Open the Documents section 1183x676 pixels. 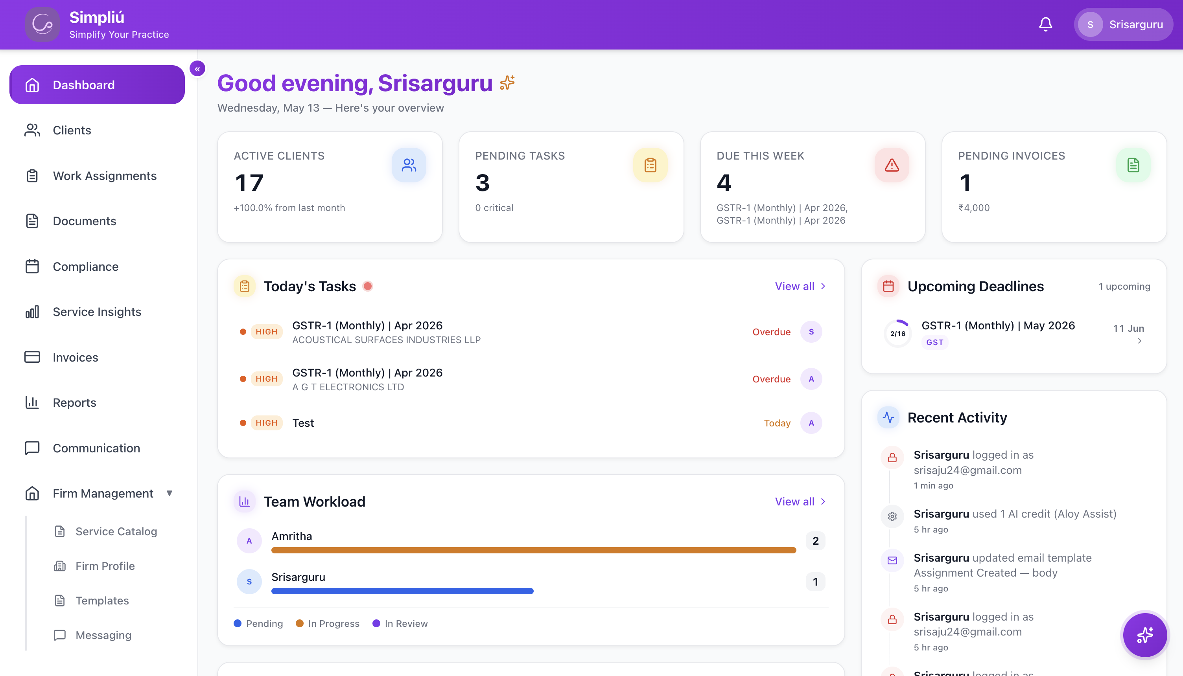click(97, 221)
